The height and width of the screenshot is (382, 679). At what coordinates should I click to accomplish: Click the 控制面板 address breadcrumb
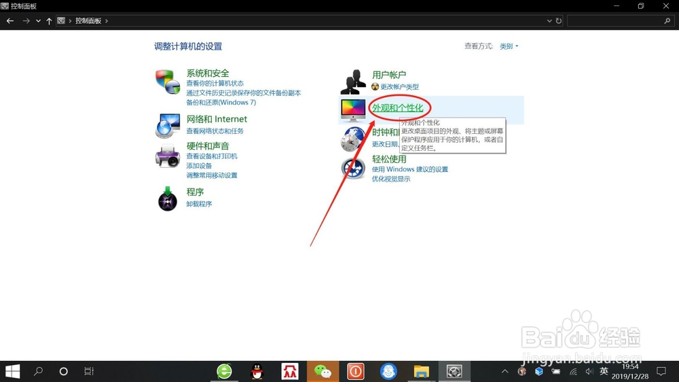pos(88,21)
